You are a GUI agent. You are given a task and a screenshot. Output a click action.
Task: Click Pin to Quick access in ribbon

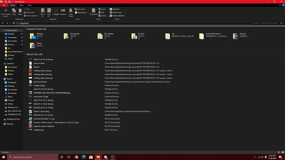pos(6,13)
